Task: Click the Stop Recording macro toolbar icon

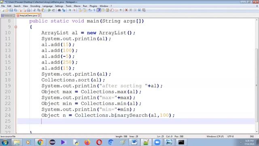Action: point(131,10)
